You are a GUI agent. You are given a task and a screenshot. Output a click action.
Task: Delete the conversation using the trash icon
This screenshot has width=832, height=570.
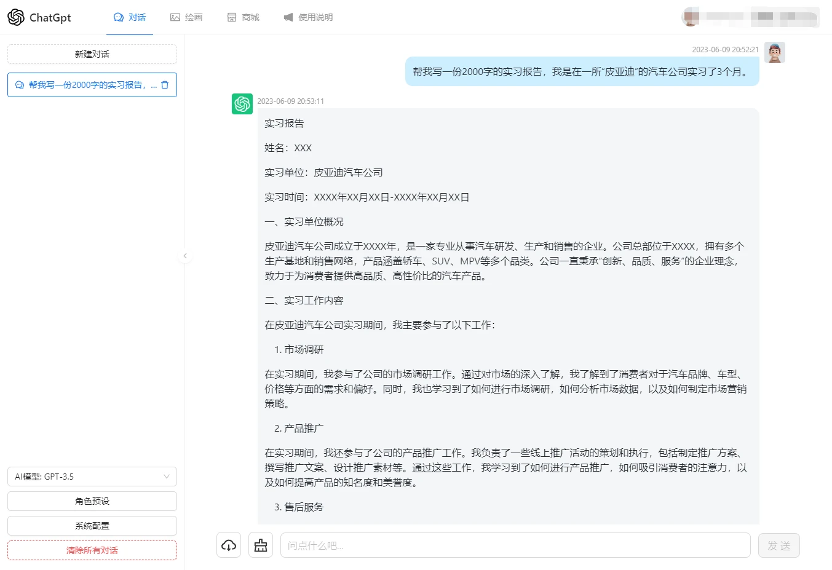click(165, 85)
